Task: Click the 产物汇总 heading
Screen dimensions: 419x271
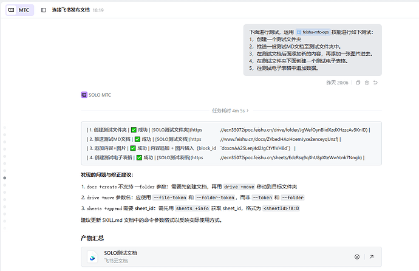Action: 92,238
